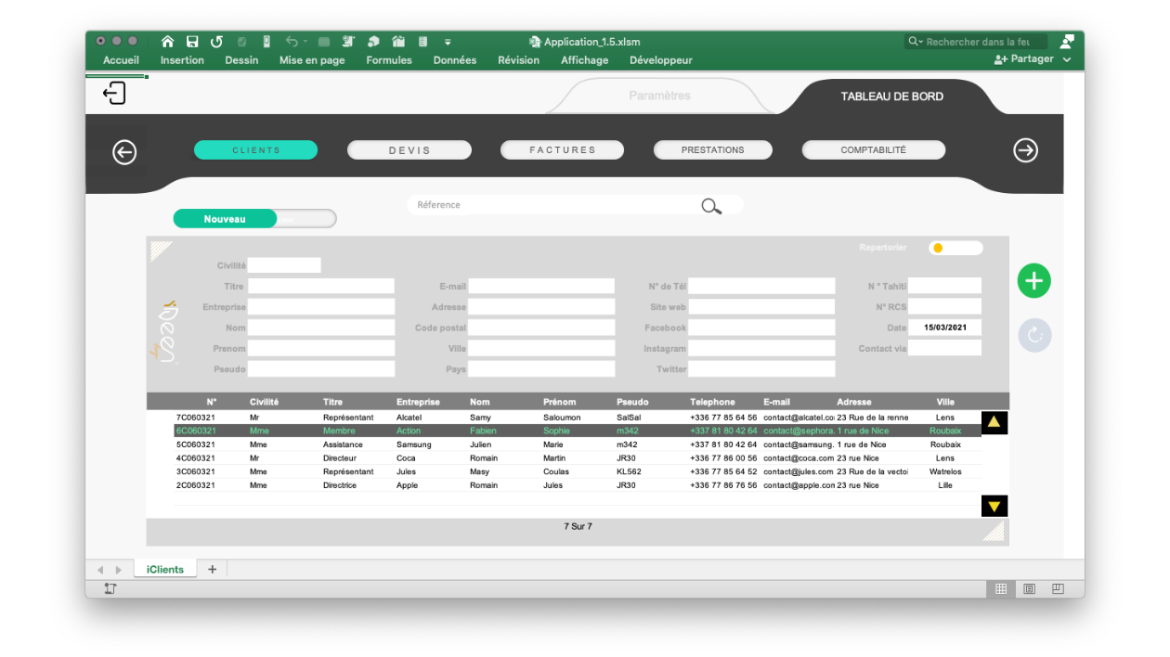Go to previous section with left arrow
The image size is (1170, 657).
point(124,152)
